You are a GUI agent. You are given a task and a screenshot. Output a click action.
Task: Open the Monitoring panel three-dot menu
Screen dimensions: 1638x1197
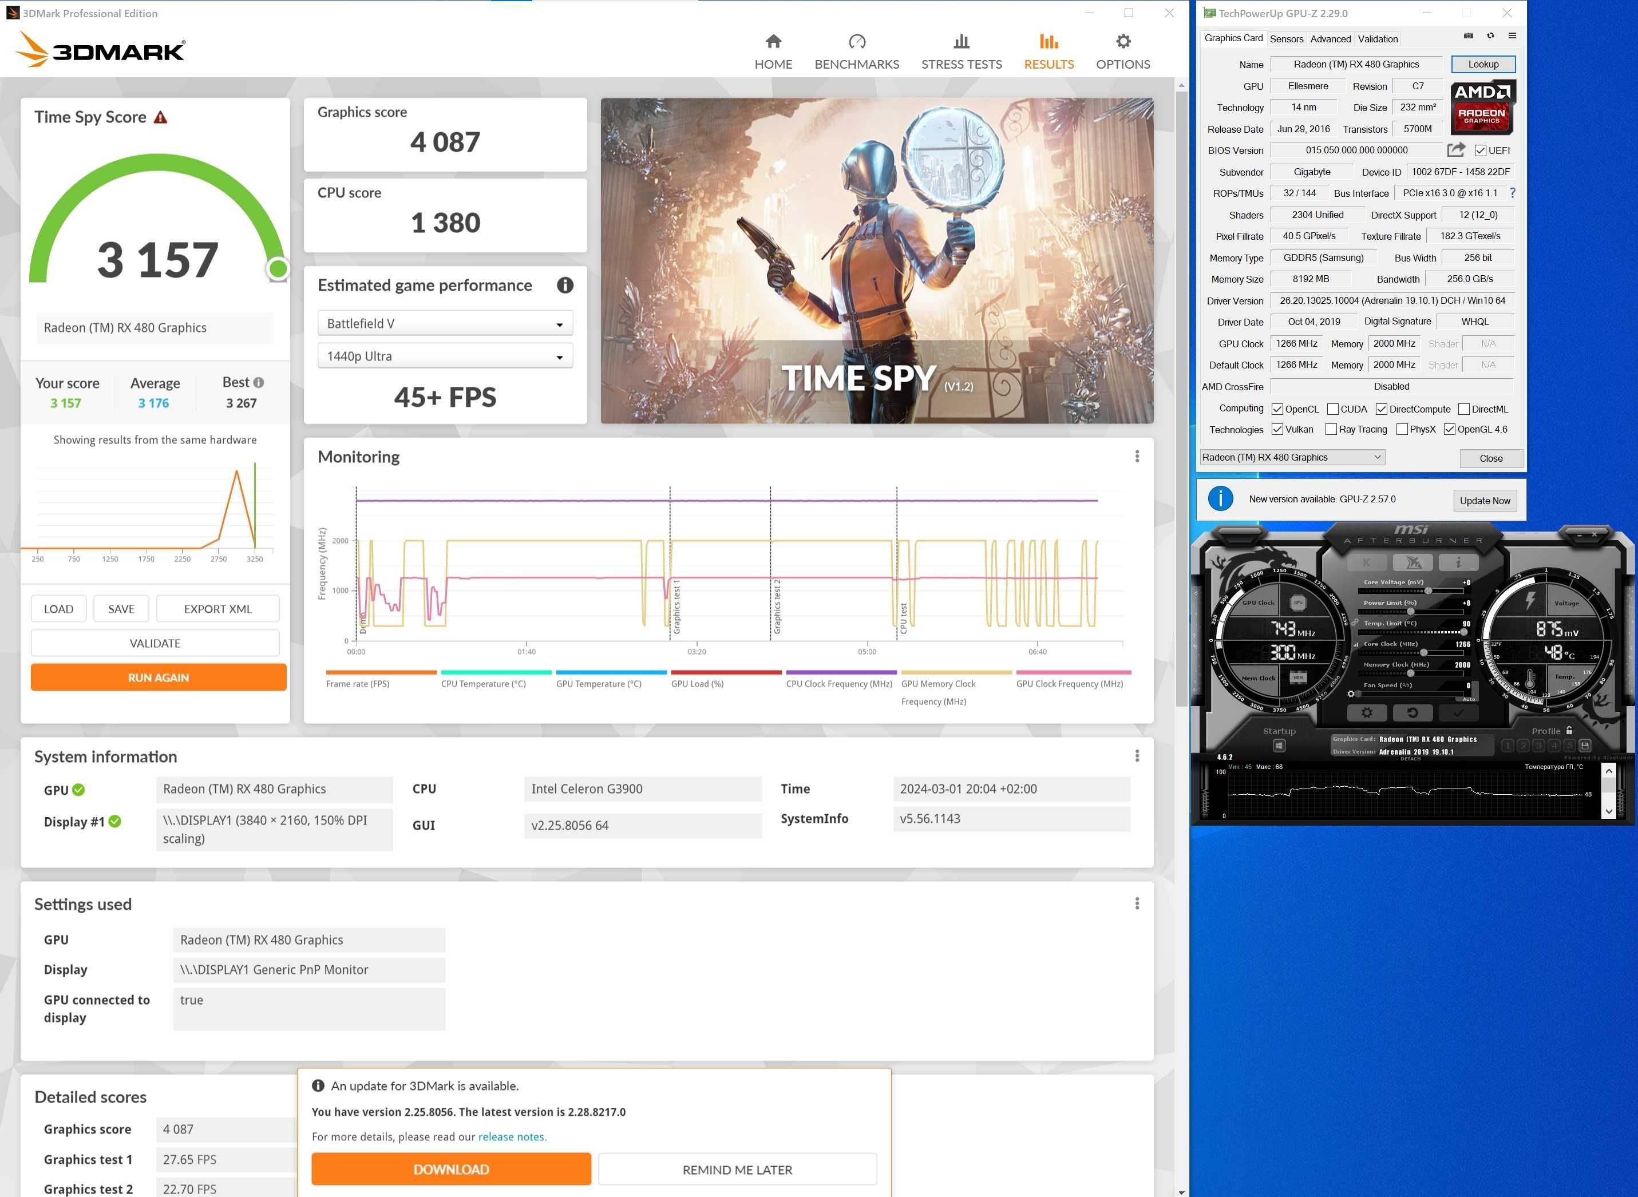coord(1137,456)
